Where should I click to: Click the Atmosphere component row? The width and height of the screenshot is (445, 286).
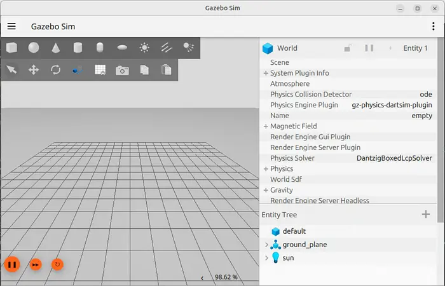[x=348, y=84]
